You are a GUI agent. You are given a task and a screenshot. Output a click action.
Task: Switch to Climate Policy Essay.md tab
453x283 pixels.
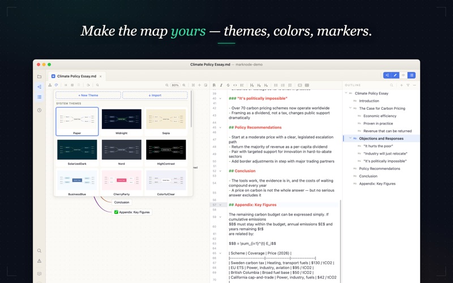tap(76, 76)
